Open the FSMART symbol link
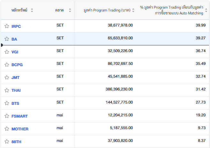The image size is (210, 148). [19, 116]
